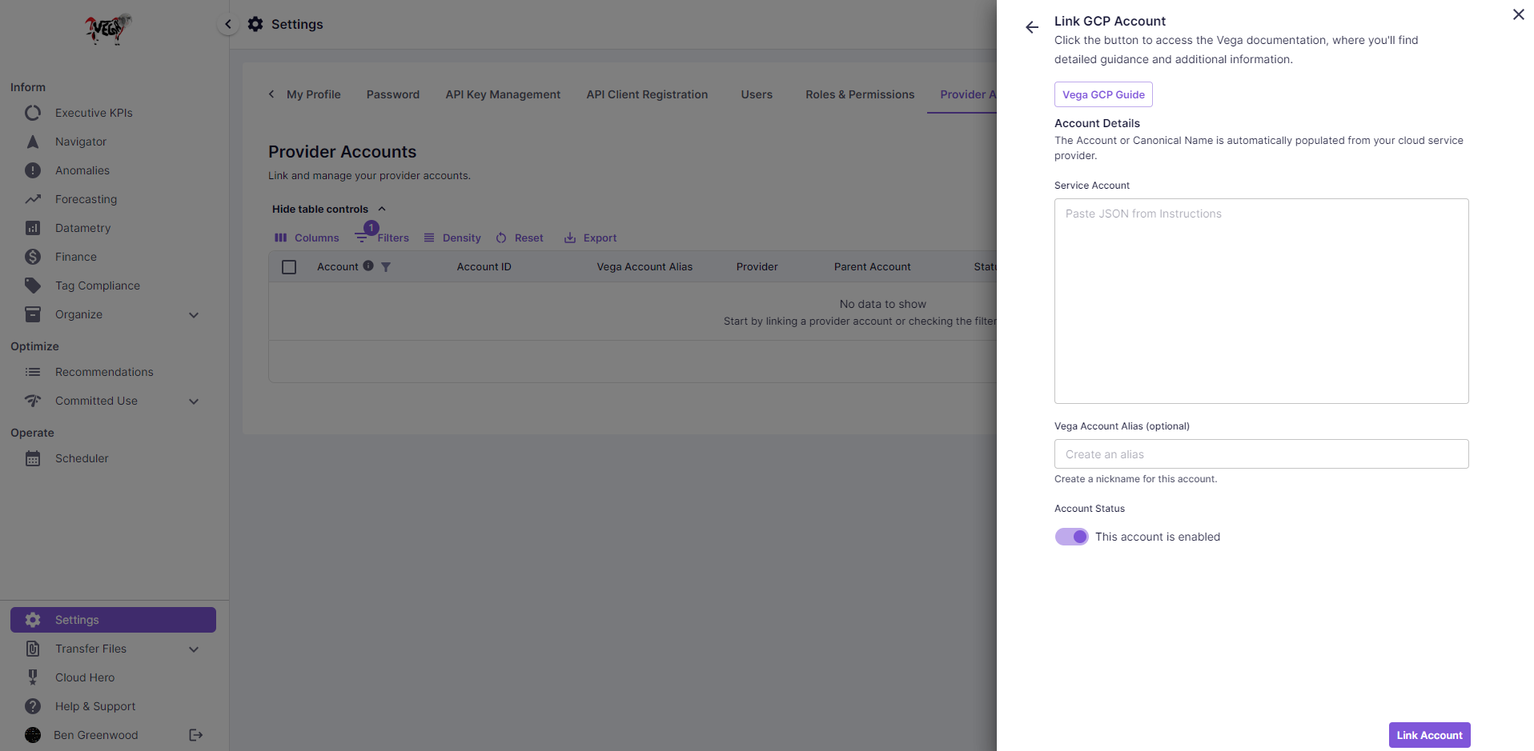
Task: Open the API Key Management tab
Action: click(x=503, y=94)
